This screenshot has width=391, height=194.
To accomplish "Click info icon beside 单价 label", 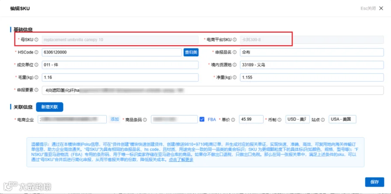I will [x=233, y=119].
